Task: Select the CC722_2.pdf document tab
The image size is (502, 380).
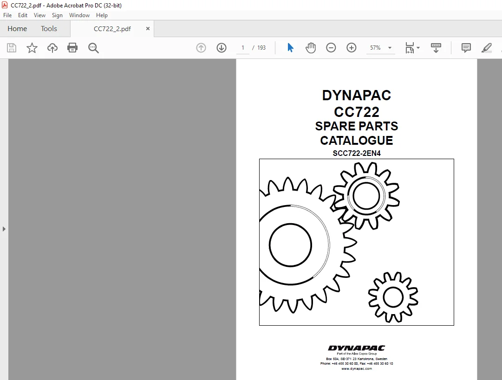Action: tap(112, 29)
